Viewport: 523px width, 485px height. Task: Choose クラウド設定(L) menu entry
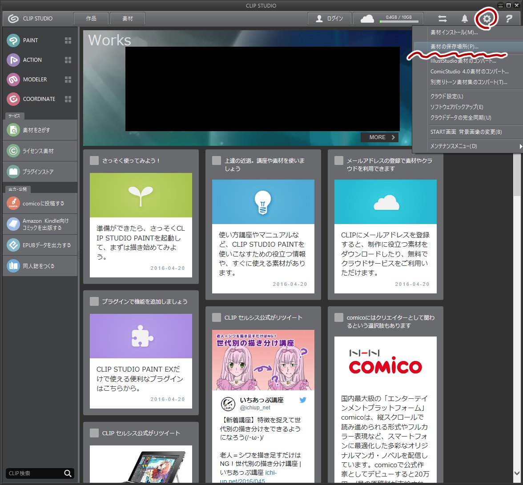[x=468, y=96]
